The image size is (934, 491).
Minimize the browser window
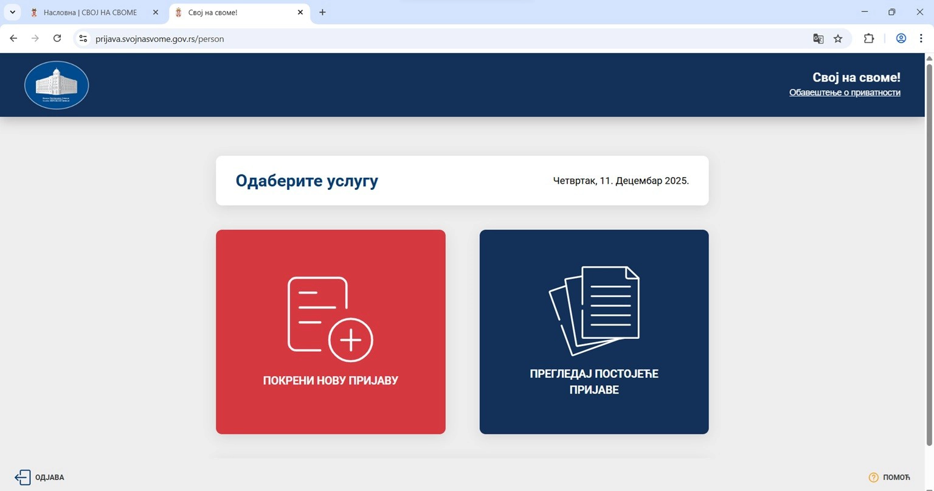point(865,12)
